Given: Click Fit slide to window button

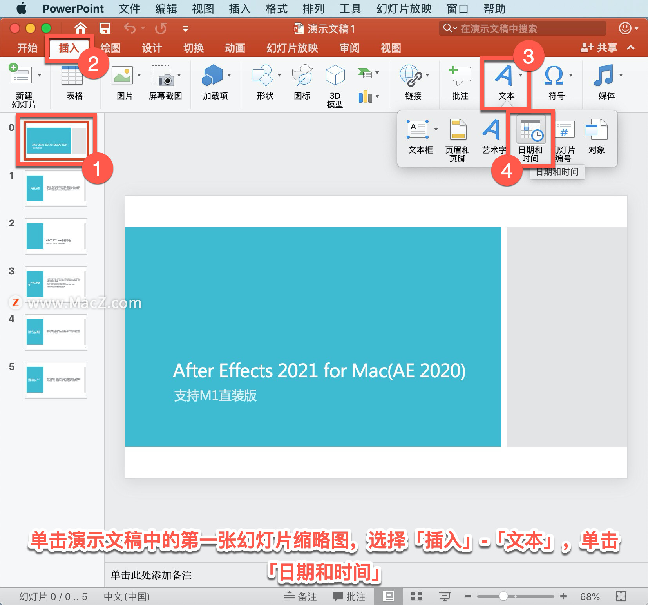Looking at the screenshot, I should pyautogui.click(x=621, y=596).
